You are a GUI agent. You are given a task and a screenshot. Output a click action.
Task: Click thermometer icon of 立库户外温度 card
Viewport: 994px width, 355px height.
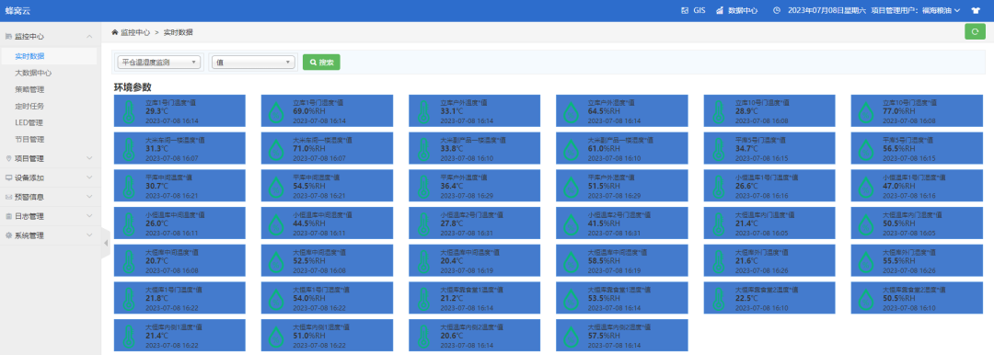423,111
